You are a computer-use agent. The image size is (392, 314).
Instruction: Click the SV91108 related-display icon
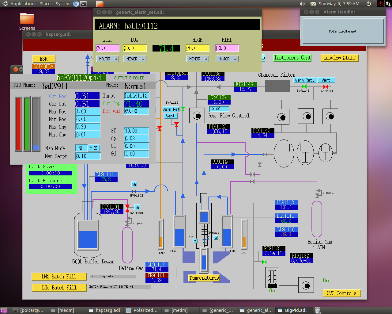(137, 207)
